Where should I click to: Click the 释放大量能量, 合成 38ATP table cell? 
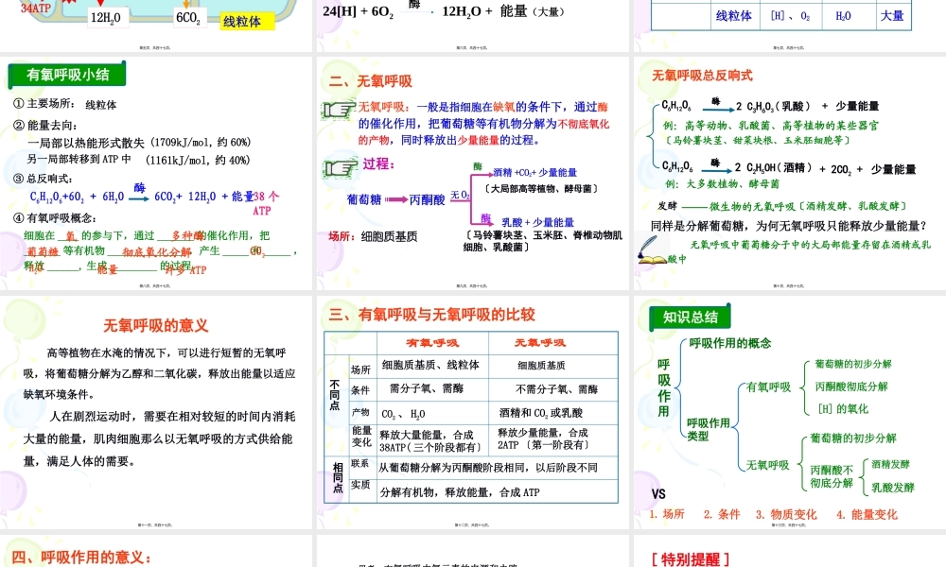point(430,440)
